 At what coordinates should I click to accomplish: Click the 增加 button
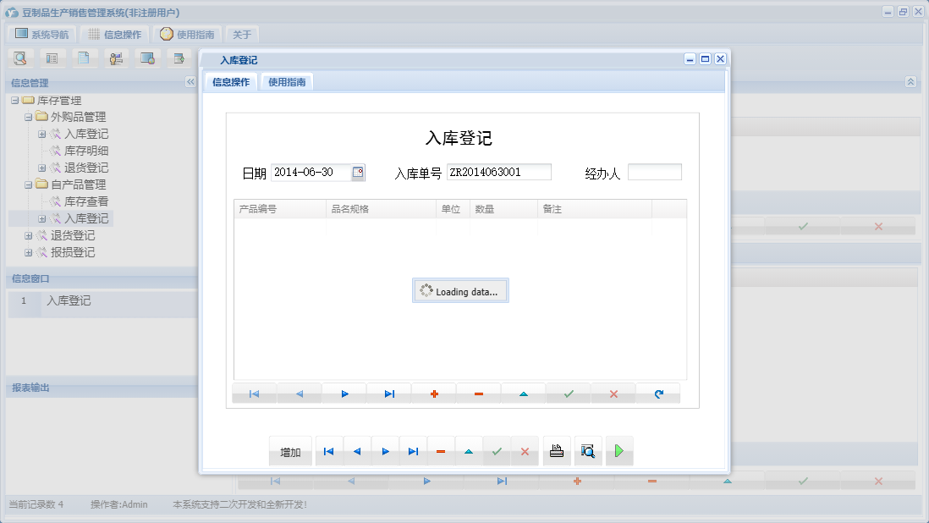[x=290, y=451]
